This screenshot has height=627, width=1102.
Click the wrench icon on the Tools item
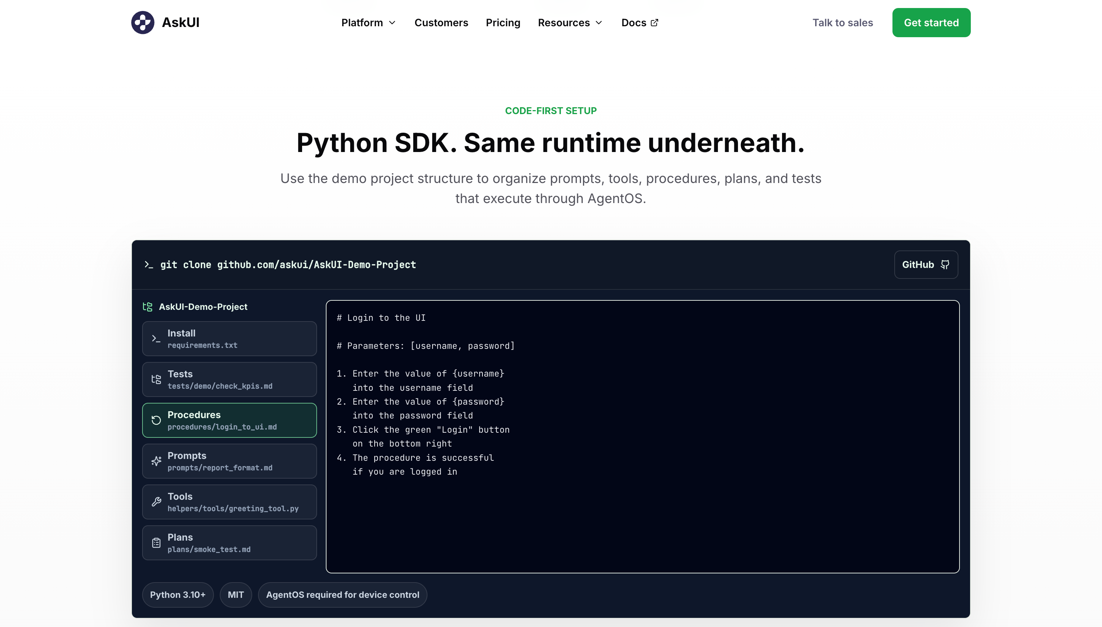pos(156,502)
